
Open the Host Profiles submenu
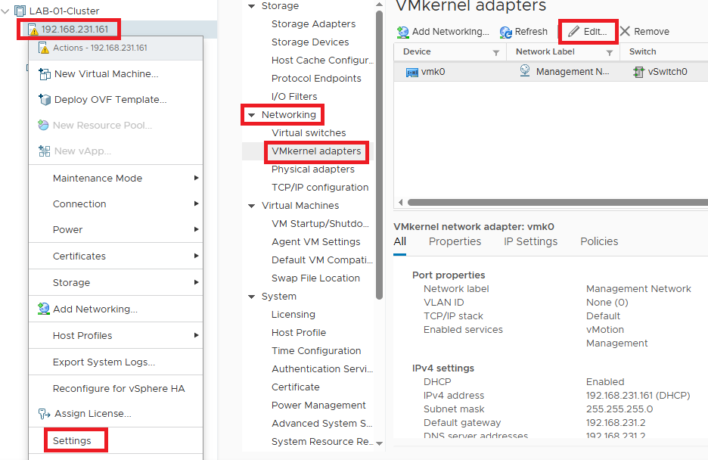[116, 335]
